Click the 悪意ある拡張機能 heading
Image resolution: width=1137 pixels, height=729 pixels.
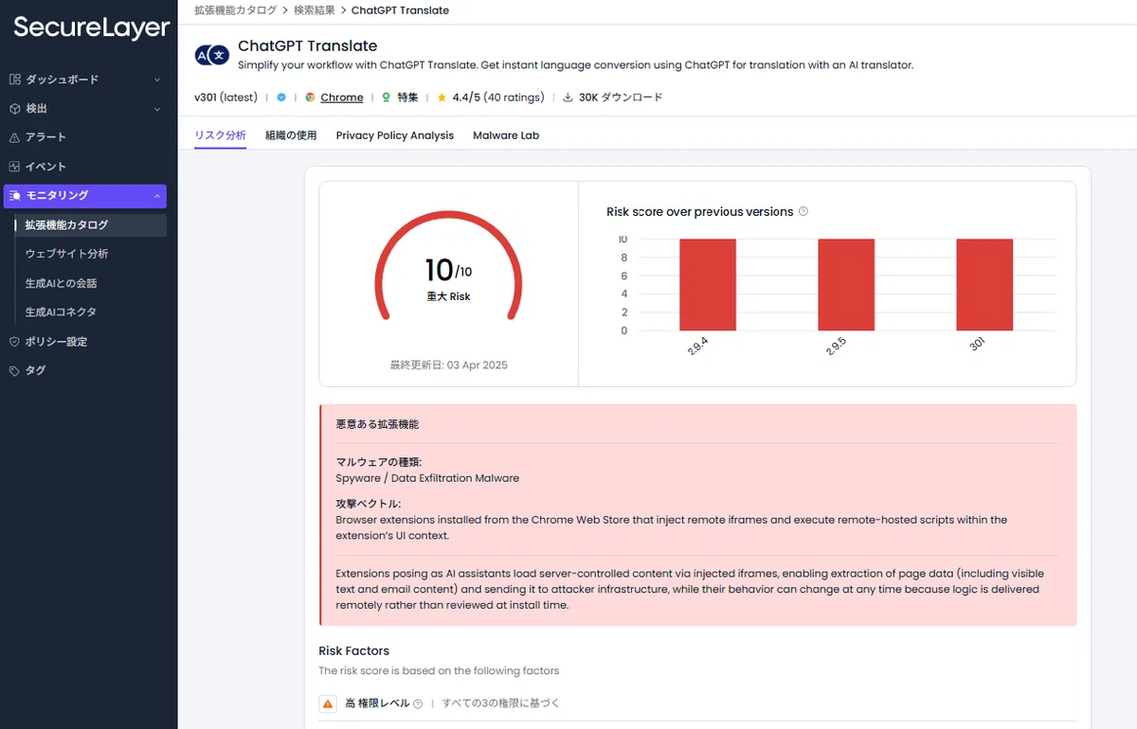coord(377,424)
